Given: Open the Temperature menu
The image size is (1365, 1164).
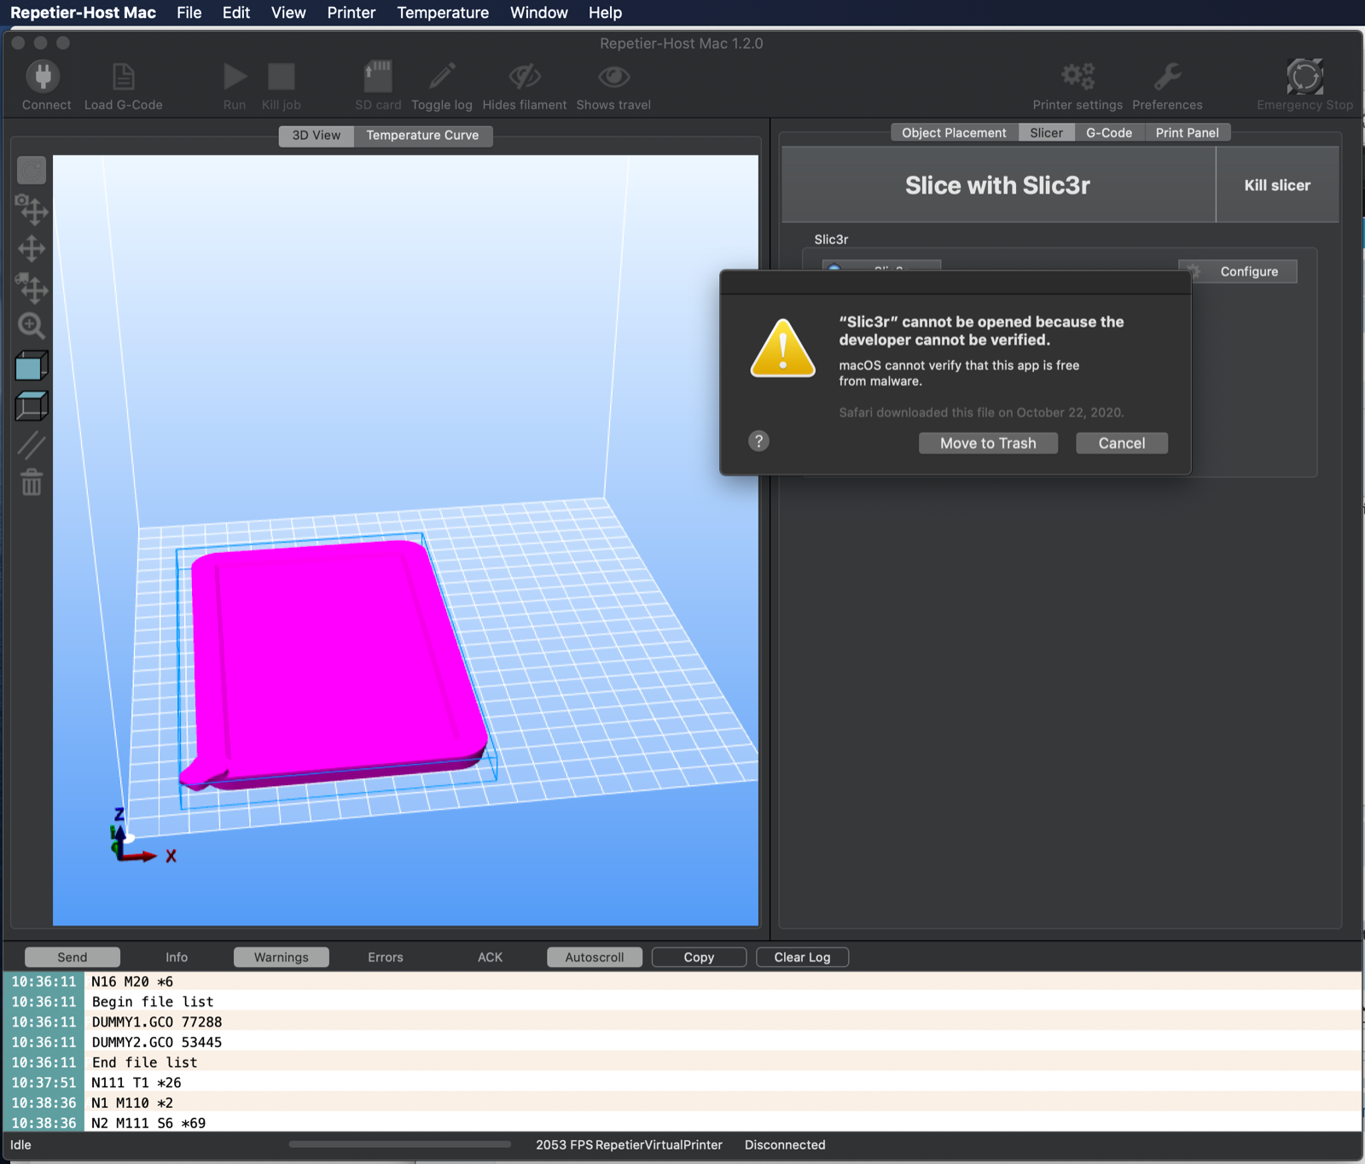Looking at the screenshot, I should click(x=443, y=13).
